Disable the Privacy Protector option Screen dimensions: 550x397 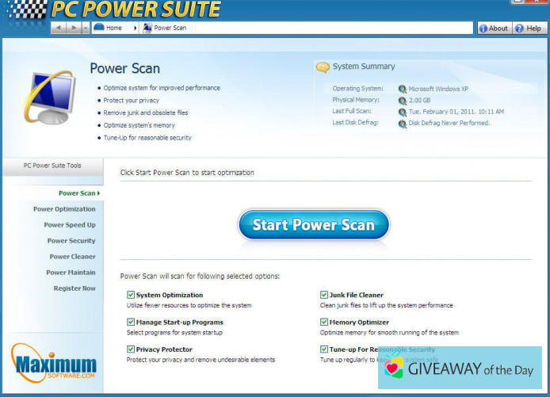pos(131,349)
